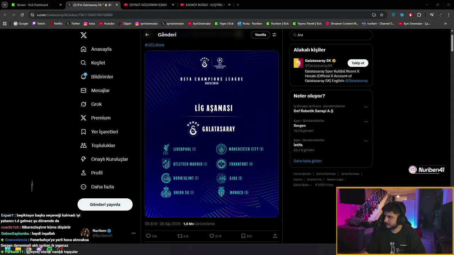
Task: Click Takip et for Galatasaray SK
Action: (x=358, y=63)
